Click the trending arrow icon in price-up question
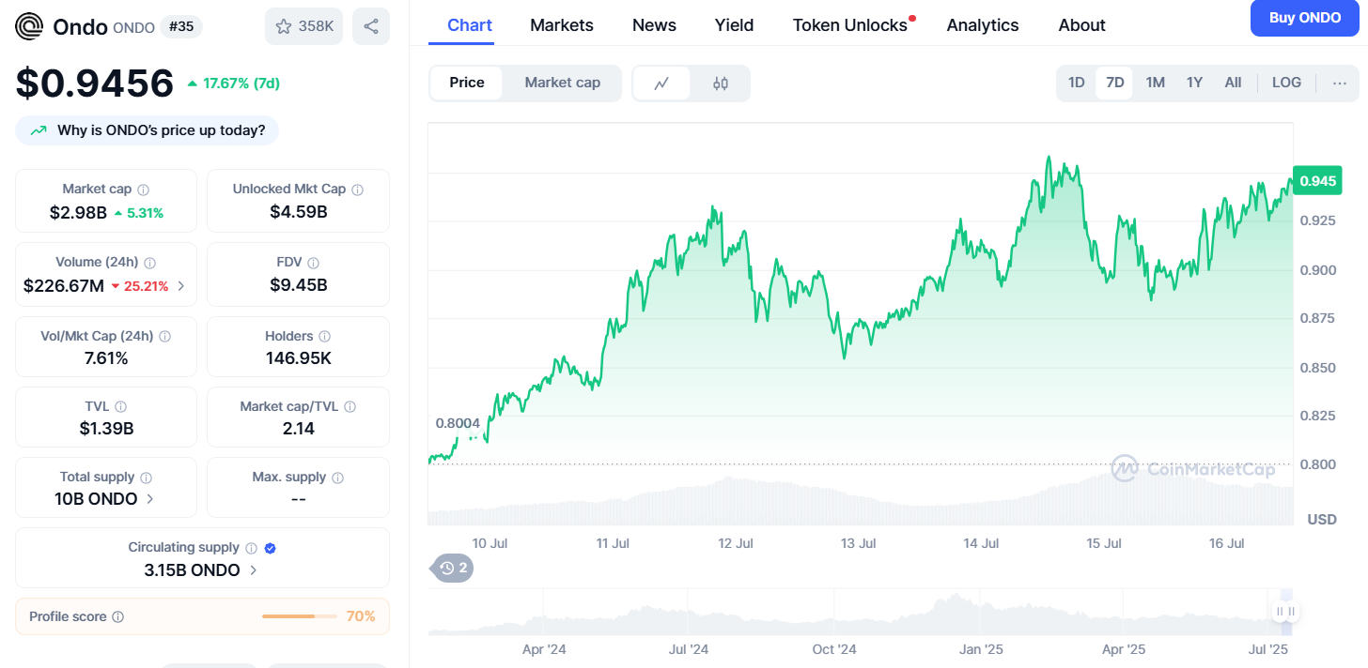The image size is (1368, 668). 39,130
